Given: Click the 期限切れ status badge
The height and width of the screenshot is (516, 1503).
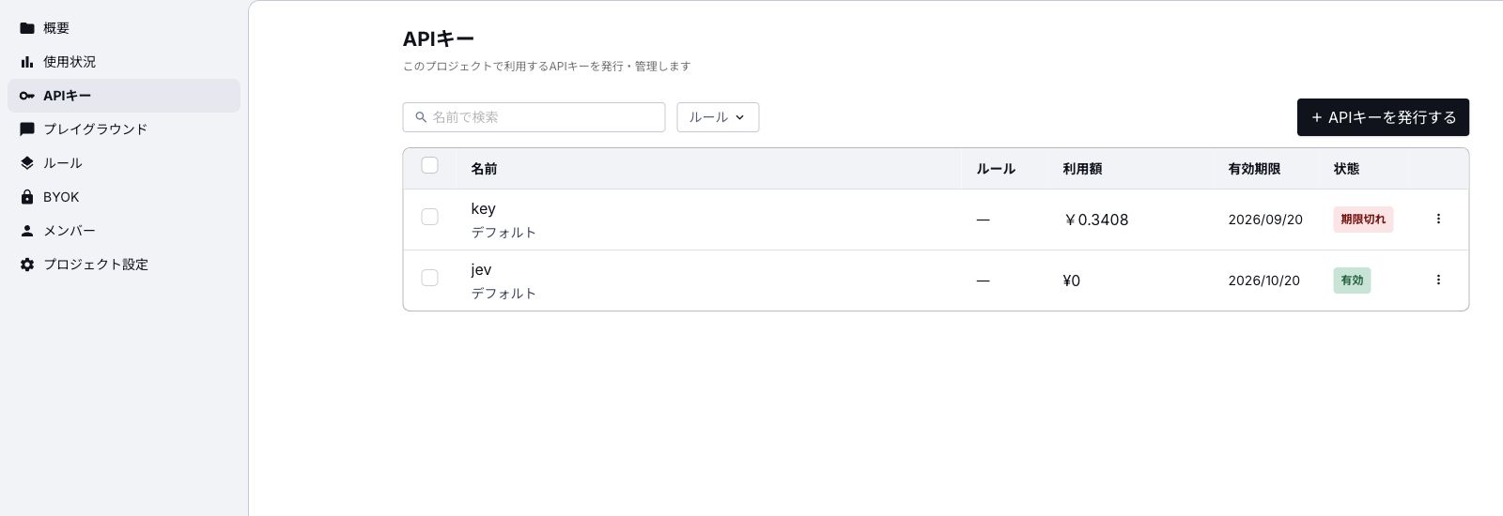Looking at the screenshot, I should 1363,220.
